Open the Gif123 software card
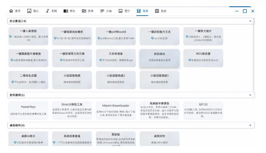Viewport: 266px width, 153px height. (203, 110)
